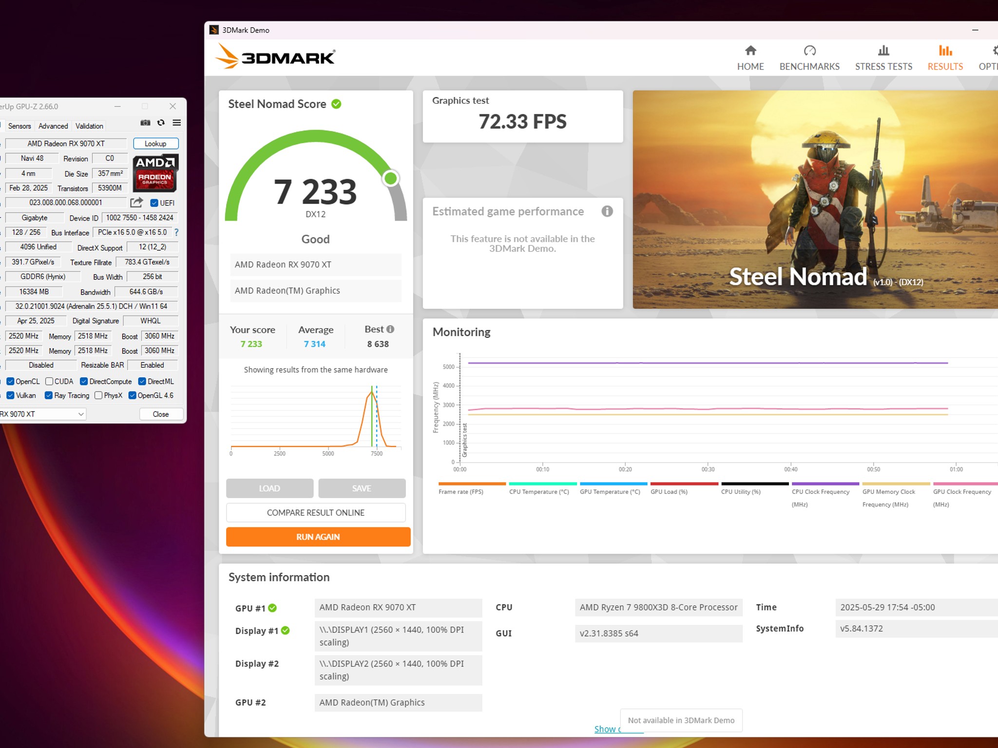Click the Lookup button in GPU-Z
Screen dimensions: 998x748
point(155,144)
